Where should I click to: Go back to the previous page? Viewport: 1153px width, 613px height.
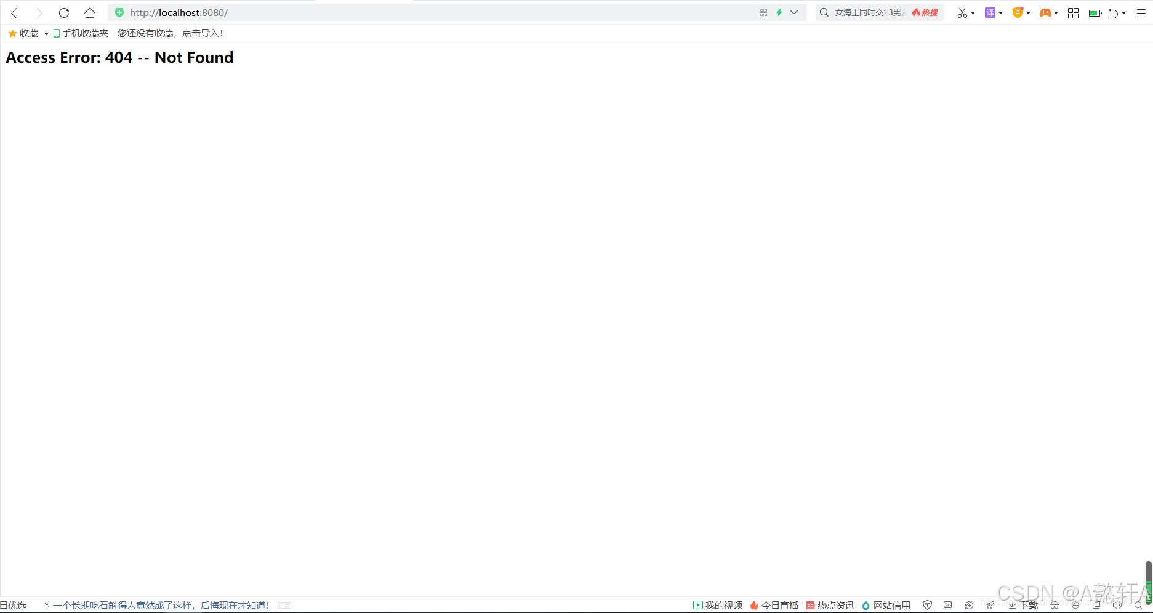tap(14, 13)
